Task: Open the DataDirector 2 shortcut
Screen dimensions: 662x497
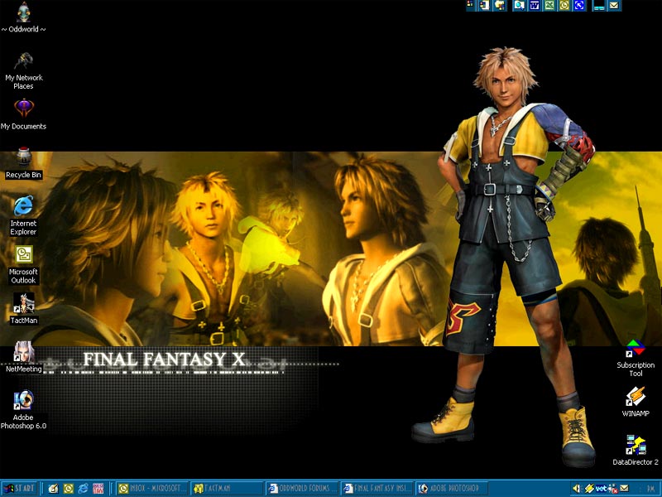Action: click(635, 446)
